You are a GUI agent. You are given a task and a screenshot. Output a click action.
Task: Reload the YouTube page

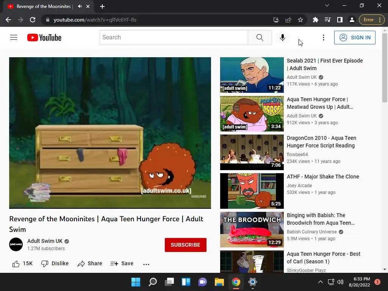point(33,20)
